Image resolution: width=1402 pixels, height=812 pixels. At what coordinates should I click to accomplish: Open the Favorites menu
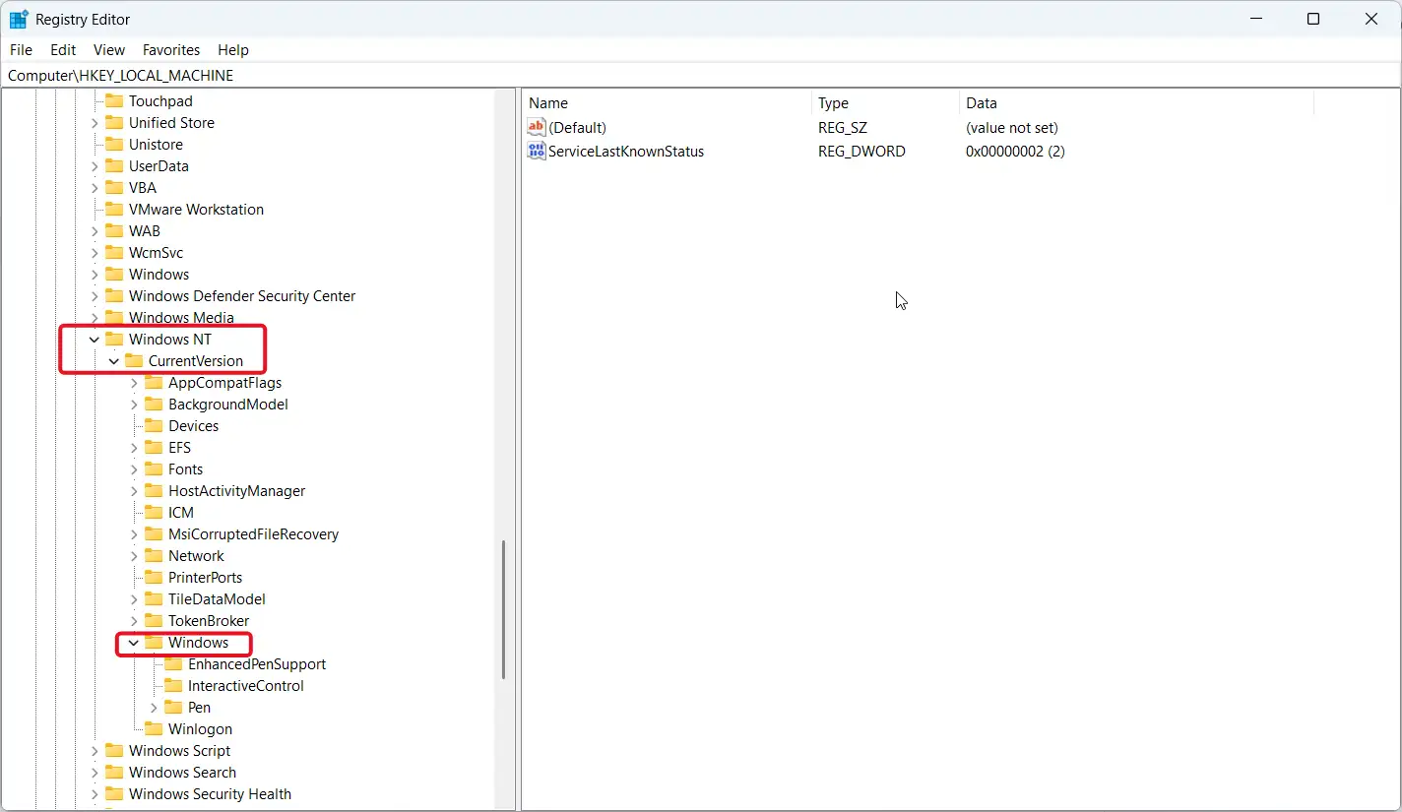point(171,50)
